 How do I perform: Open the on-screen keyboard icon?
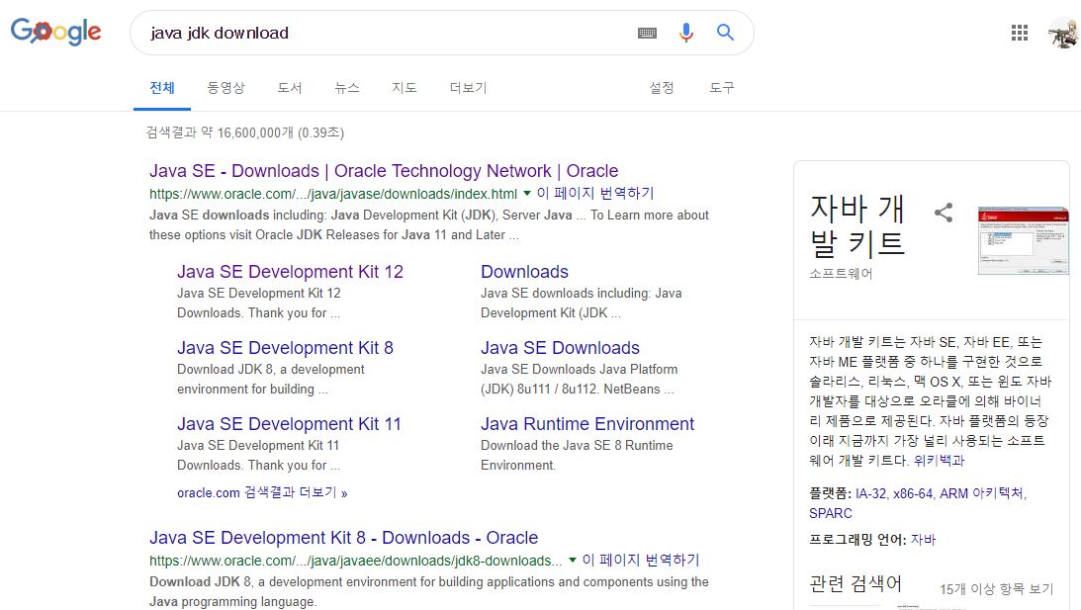[647, 33]
